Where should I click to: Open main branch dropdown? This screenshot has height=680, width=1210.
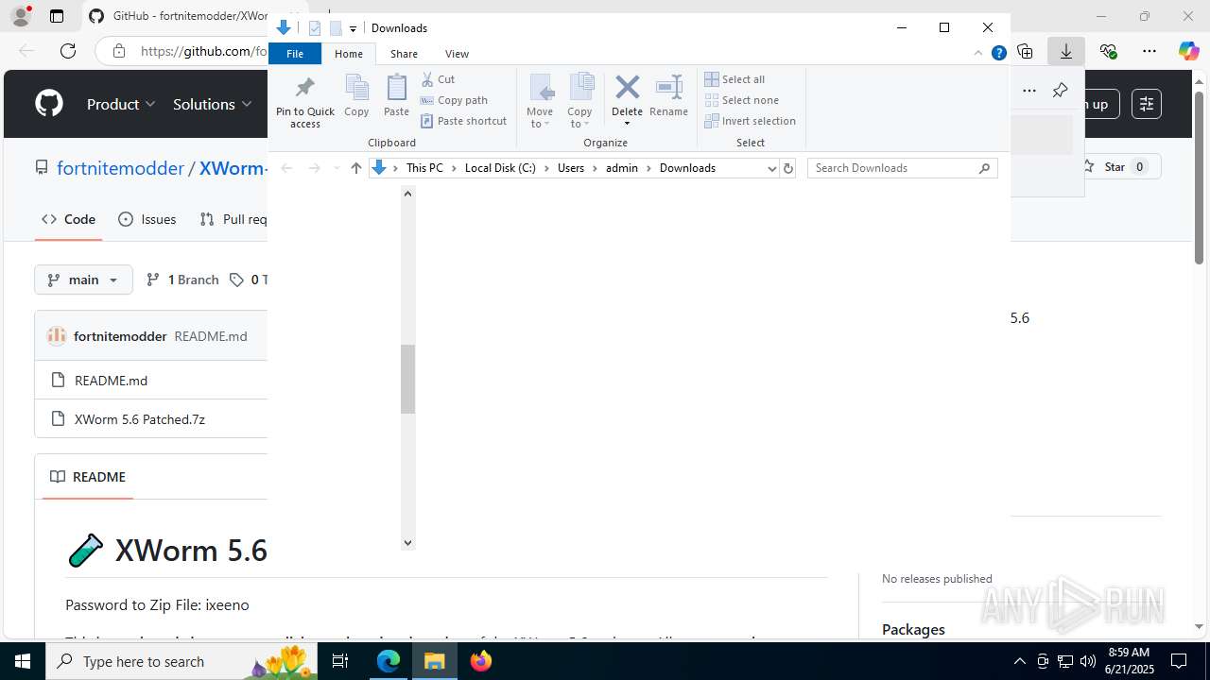point(83,280)
